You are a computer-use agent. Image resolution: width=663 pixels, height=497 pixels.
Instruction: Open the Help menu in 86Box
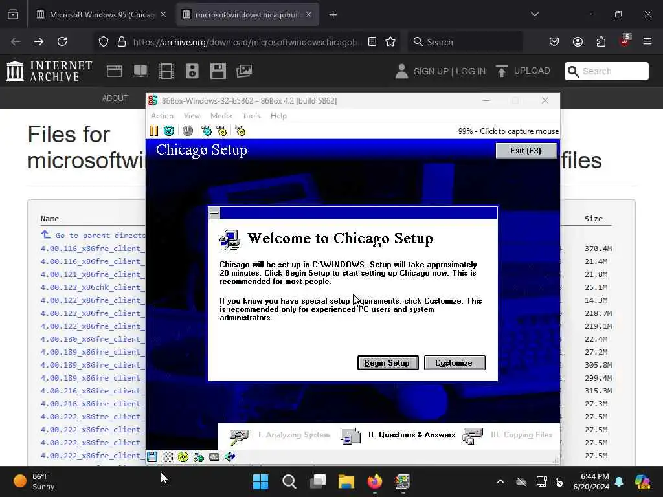coord(278,116)
